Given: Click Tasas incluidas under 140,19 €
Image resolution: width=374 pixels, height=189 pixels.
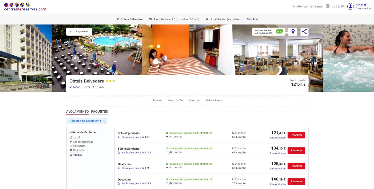Looking at the screenshot, I should (277, 184).
